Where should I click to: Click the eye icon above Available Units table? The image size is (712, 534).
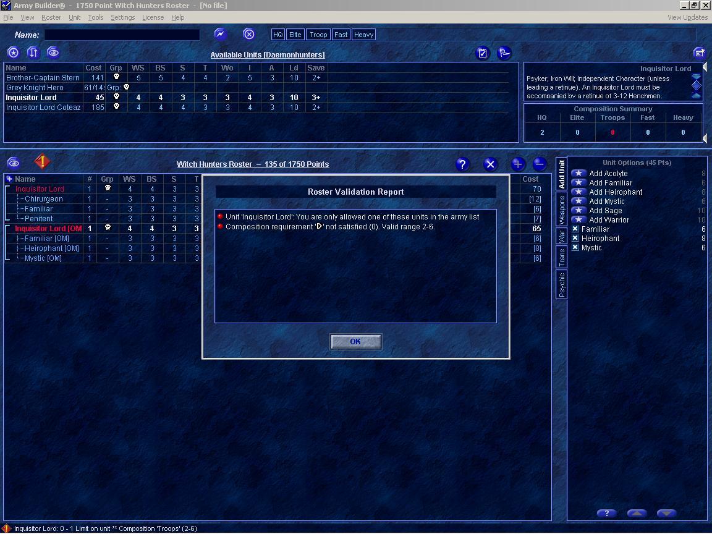[53, 53]
